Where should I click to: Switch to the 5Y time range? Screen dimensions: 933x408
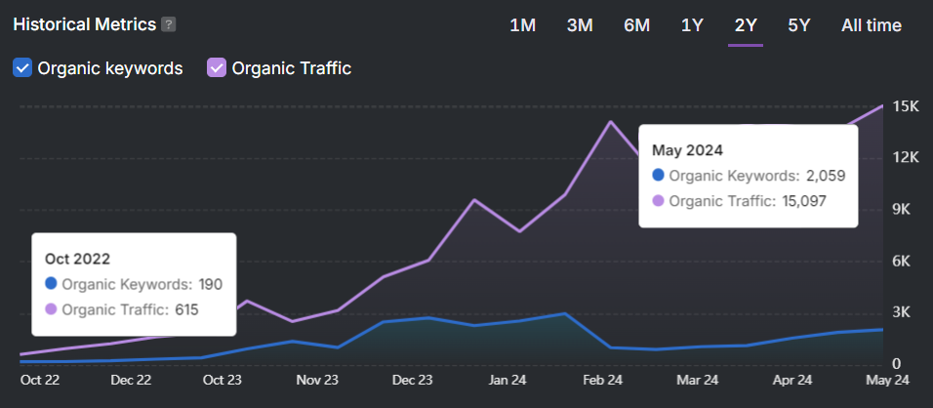[798, 25]
